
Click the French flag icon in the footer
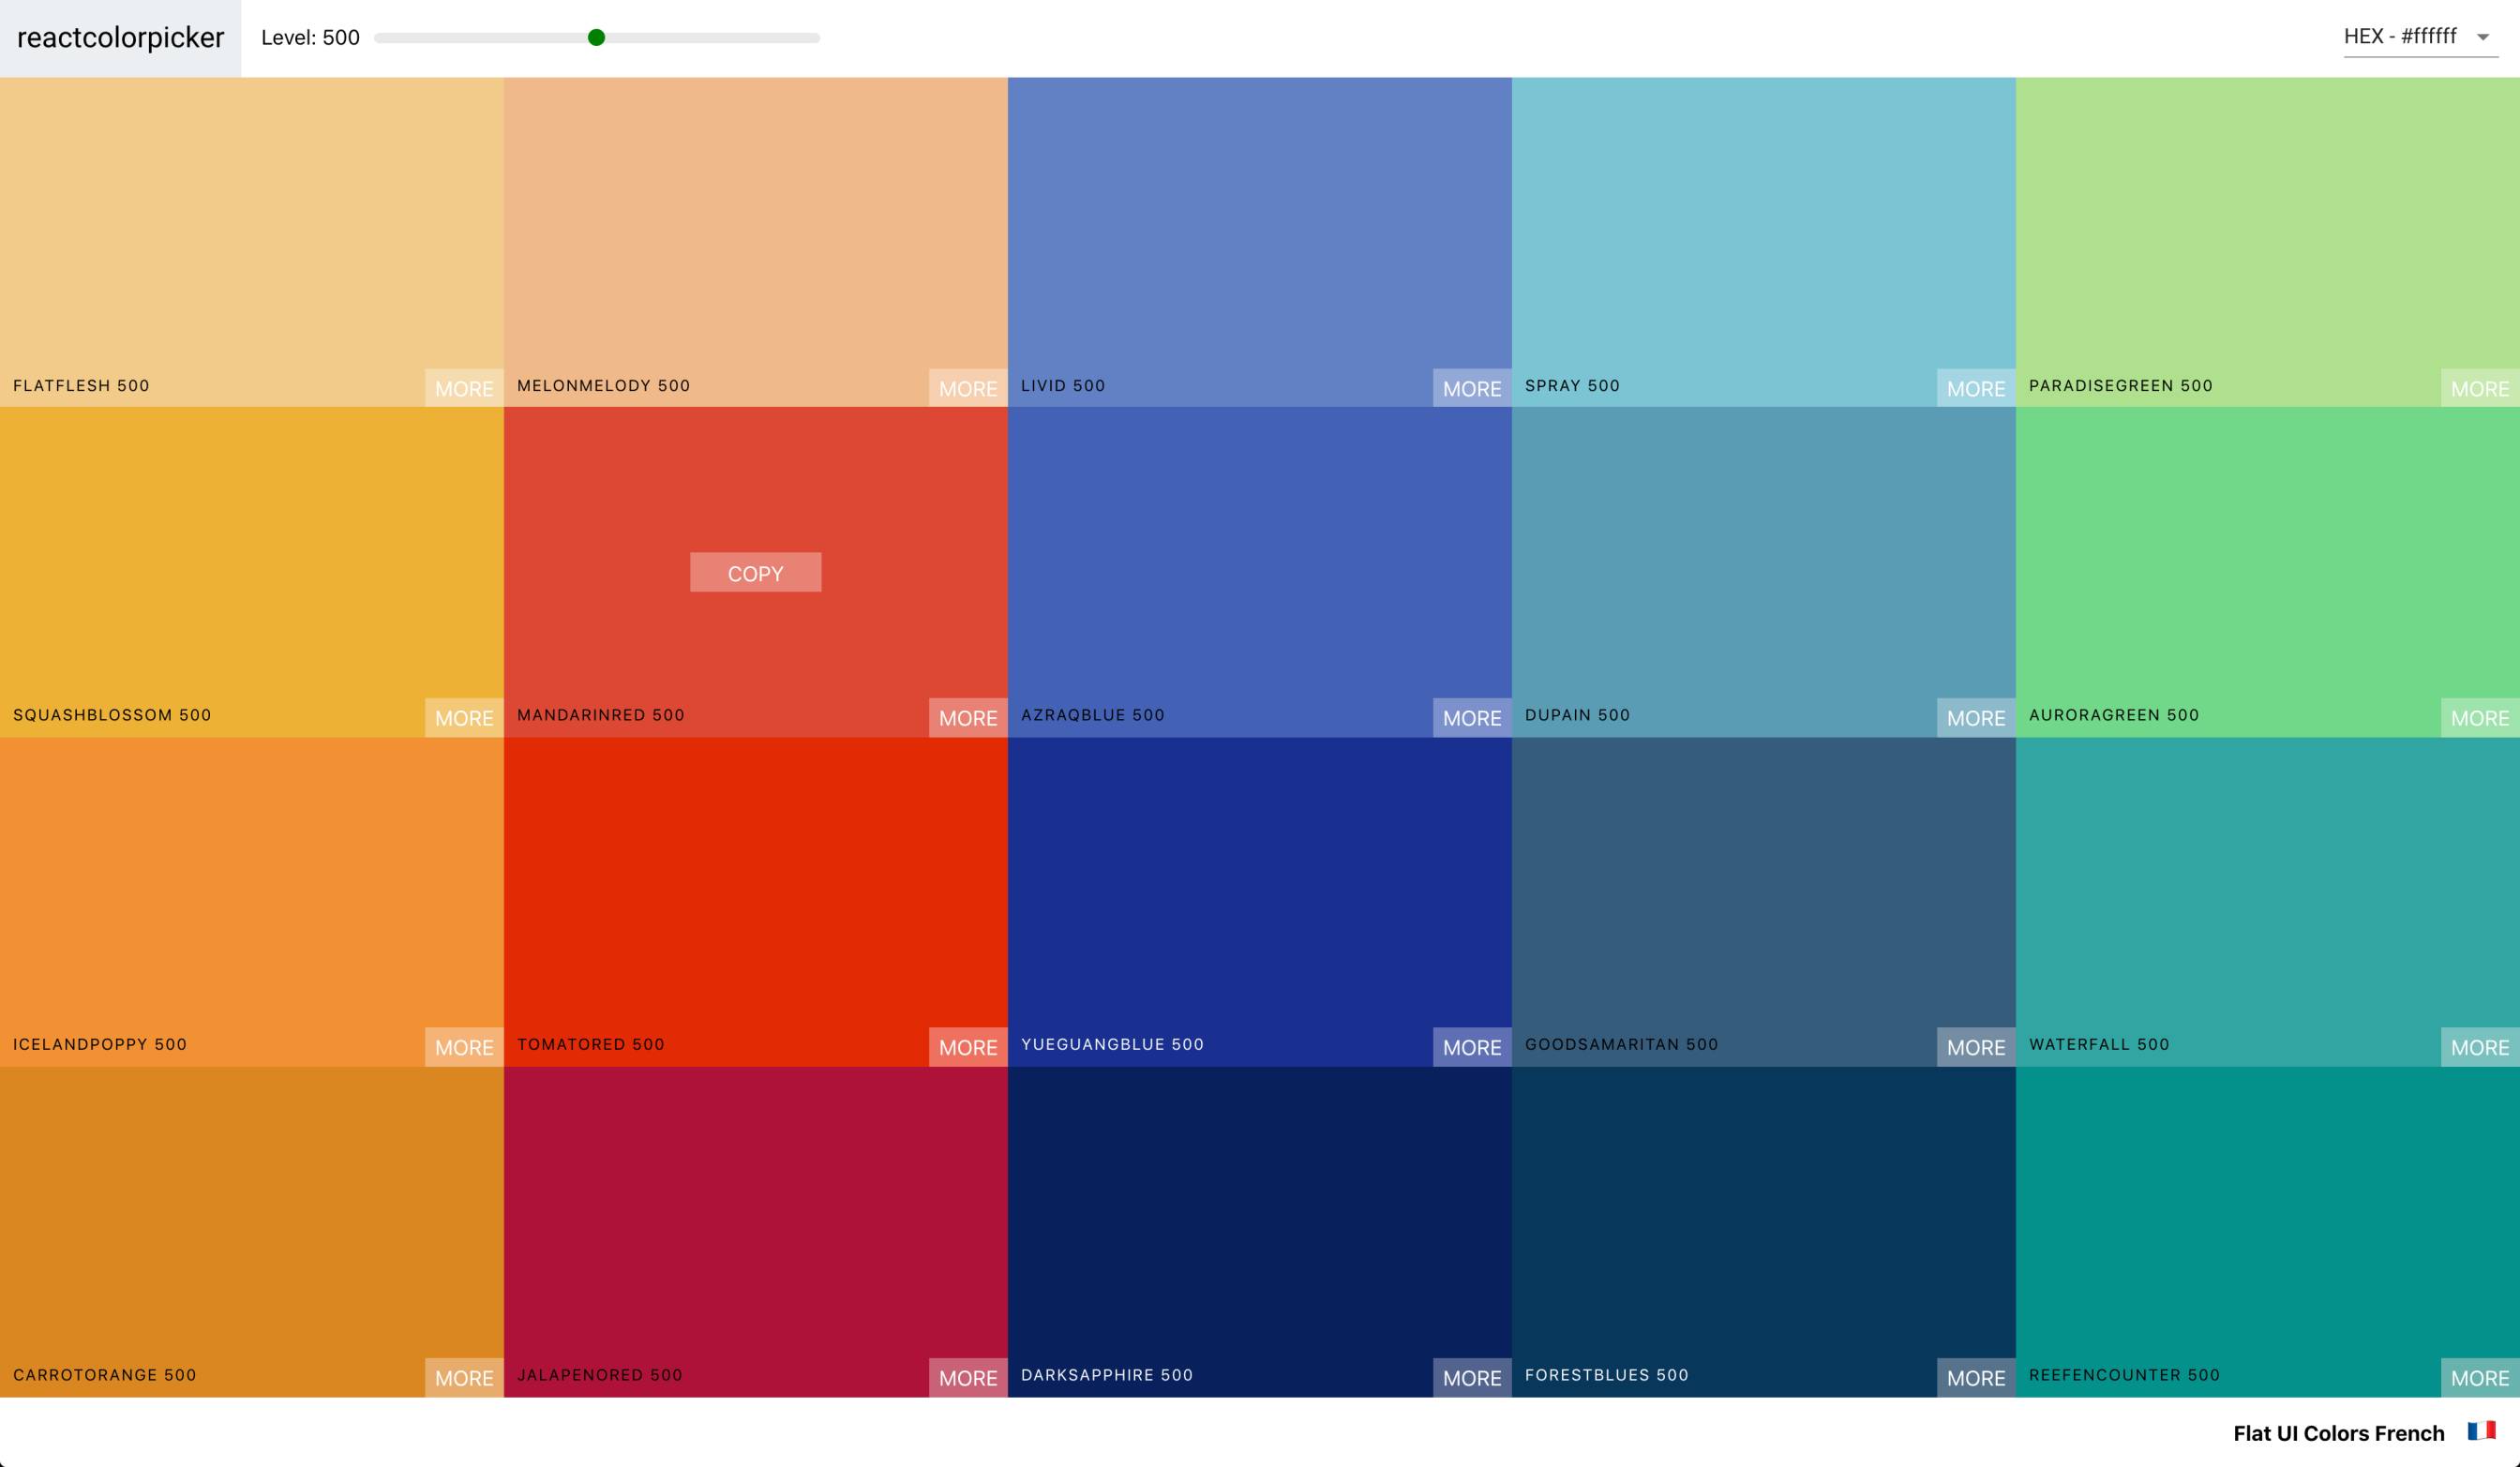(2481, 1432)
